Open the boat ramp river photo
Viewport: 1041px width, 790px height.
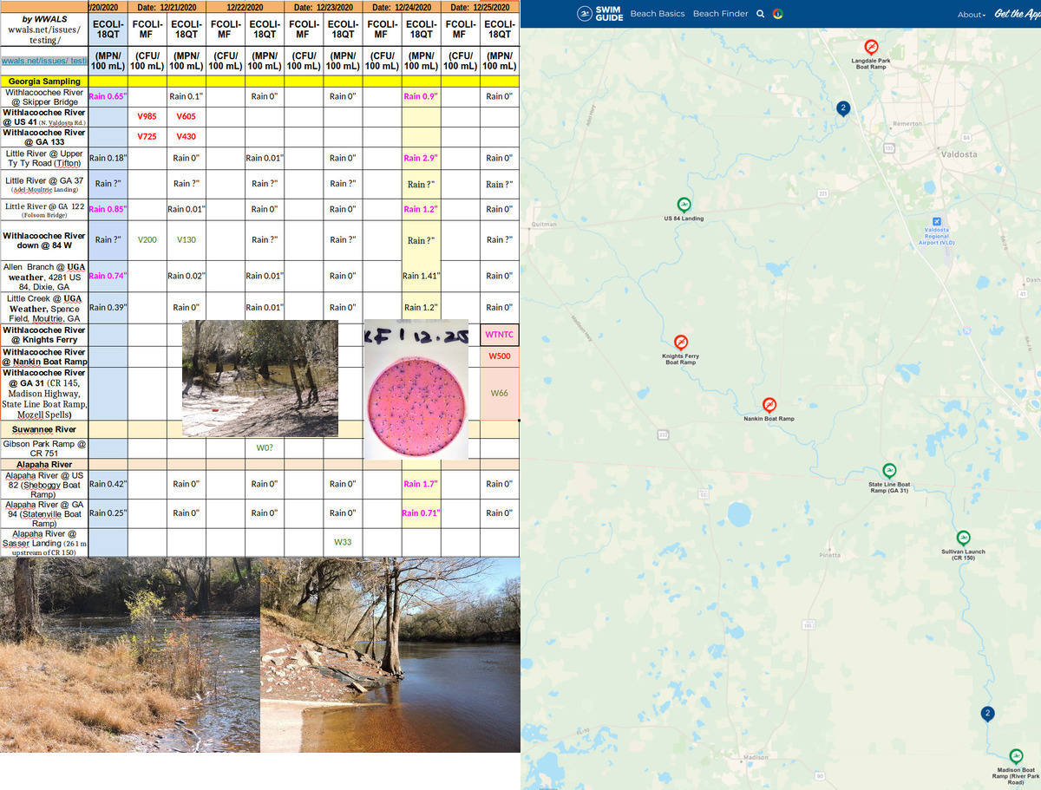[390, 655]
